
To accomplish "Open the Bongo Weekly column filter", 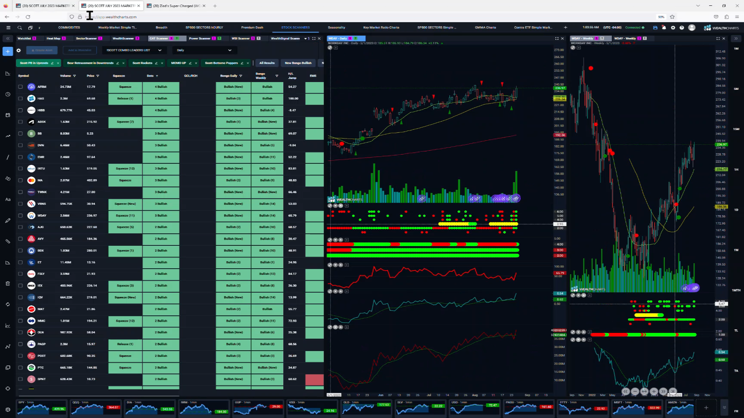I will pyautogui.click(x=277, y=76).
